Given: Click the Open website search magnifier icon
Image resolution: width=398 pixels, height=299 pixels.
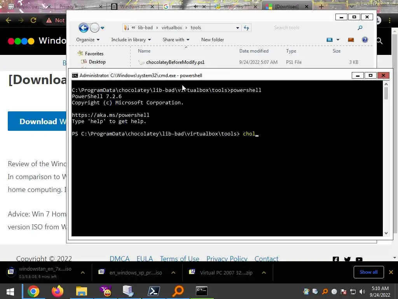Looking at the screenshot, I should pyautogui.click(x=379, y=40).
